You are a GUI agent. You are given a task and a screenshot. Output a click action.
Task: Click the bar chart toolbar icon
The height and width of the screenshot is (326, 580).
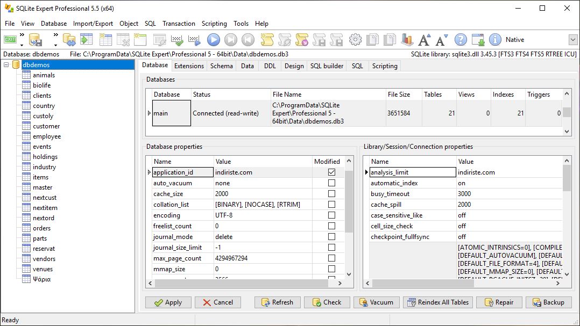click(407, 40)
